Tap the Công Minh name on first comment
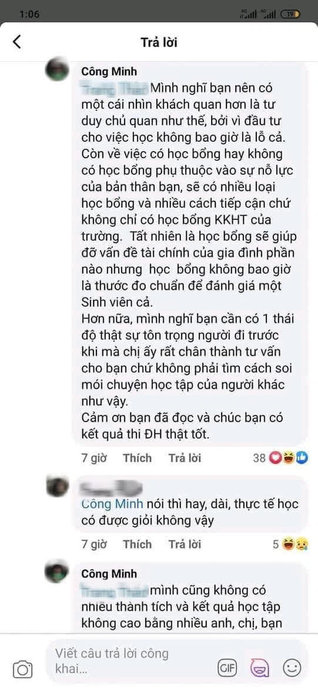Image resolution: width=318 pixels, height=689 pixels. pos(109,72)
